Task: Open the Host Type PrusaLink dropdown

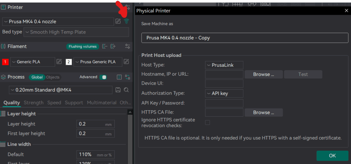Action: (x=224, y=65)
